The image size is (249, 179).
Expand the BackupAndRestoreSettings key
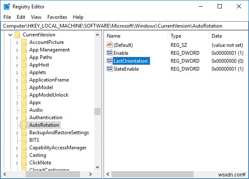click(x=17, y=133)
